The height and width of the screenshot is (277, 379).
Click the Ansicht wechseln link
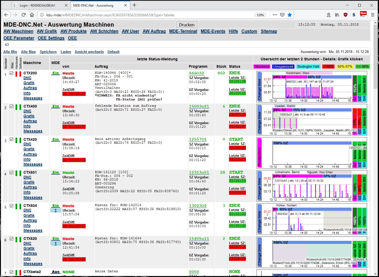[x=89, y=52]
